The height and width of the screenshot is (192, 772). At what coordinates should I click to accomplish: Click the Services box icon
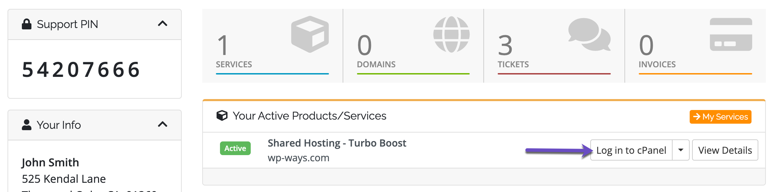pyautogui.click(x=310, y=34)
